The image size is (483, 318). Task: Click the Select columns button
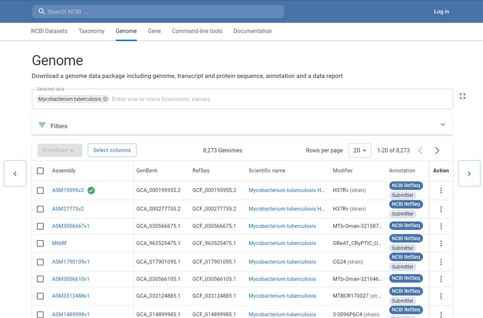point(112,150)
